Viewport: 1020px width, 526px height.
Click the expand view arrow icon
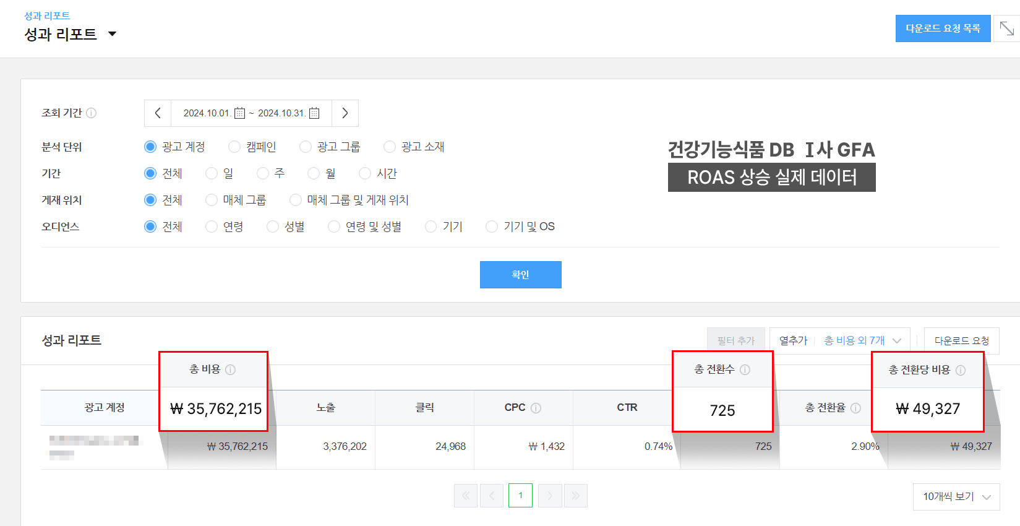click(1006, 28)
